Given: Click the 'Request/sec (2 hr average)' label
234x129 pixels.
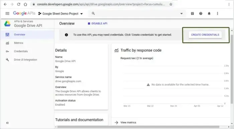Looking at the screenshot, I should (x=137, y=58).
